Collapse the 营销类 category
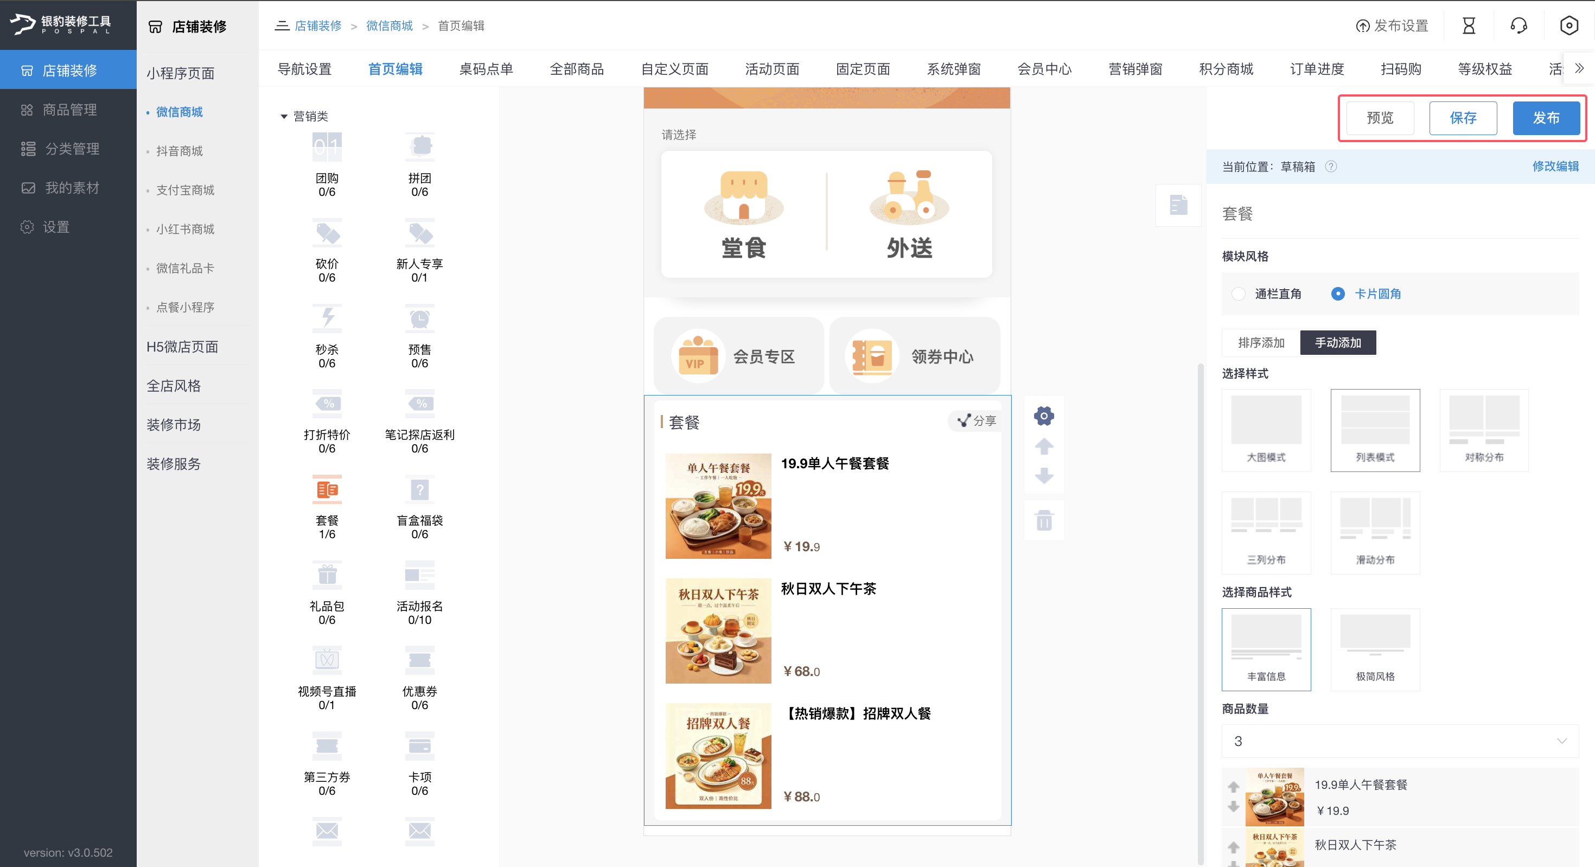The height and width of the screenshot is (867, 1595). tap(284, 117)
